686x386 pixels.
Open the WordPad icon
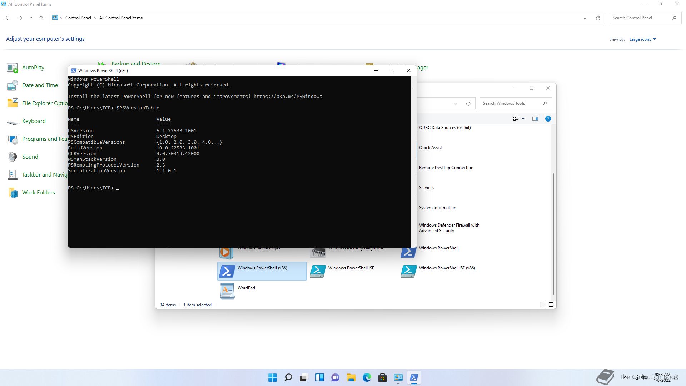pyautogui.click(x=227, y=291)
